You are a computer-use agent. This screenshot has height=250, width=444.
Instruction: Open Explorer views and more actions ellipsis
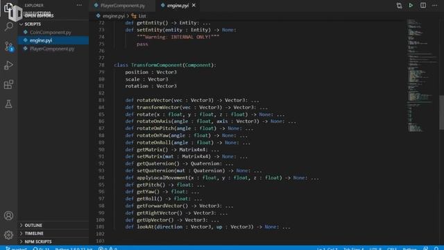(x=79, y=5)
